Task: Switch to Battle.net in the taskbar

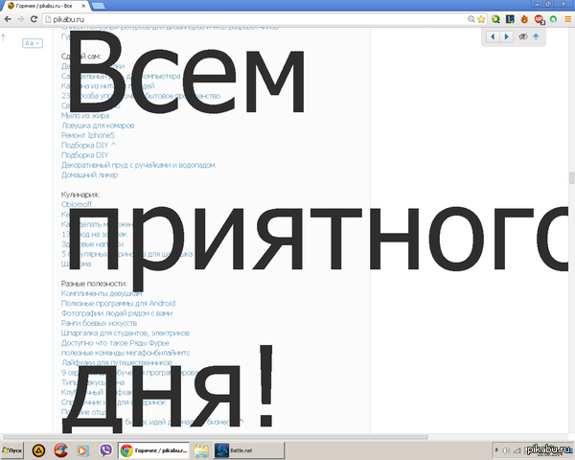Action: click(x=235, y=448)
